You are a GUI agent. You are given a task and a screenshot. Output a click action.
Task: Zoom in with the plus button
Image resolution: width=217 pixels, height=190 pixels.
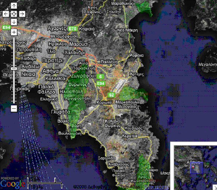(14, 32)
